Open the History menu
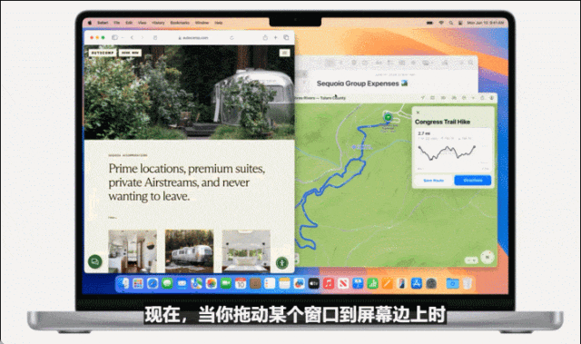 (x=158, y=23)
